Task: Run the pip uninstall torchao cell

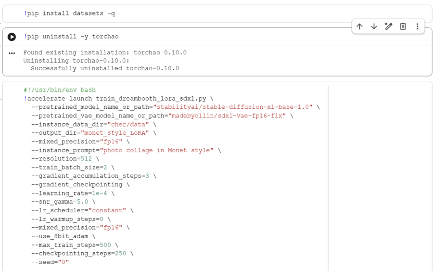Action: [x=12, y=37]
